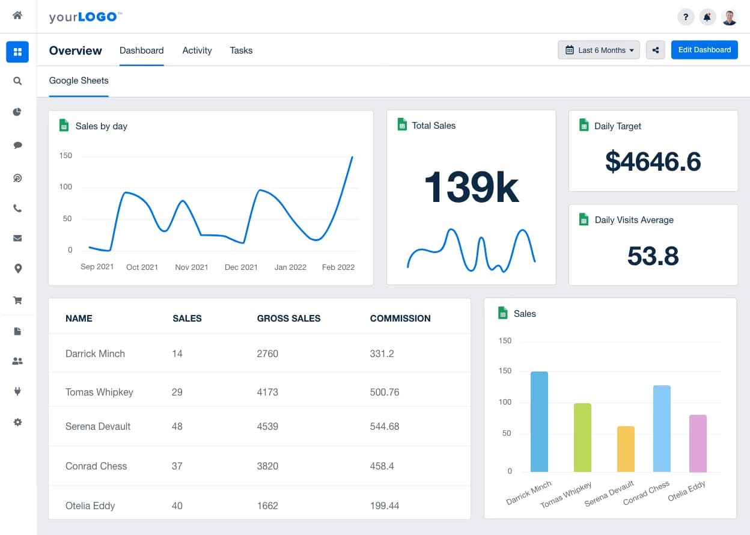Screen dimensions: 750x535
Task: Click the notifications bell icon
Action: [707, 17]
